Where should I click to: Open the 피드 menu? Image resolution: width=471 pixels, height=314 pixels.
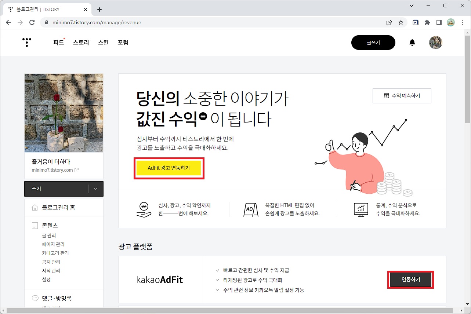[58, 43]
